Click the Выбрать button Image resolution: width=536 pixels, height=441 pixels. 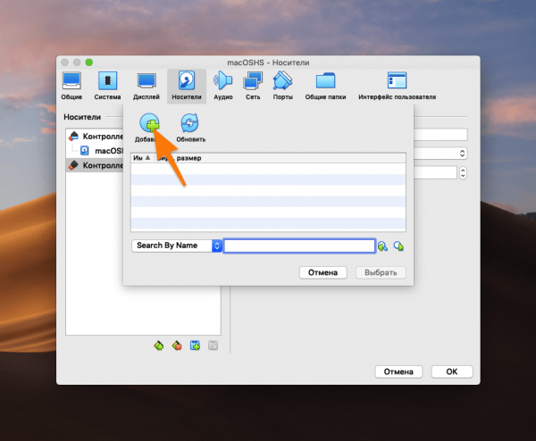381,272
